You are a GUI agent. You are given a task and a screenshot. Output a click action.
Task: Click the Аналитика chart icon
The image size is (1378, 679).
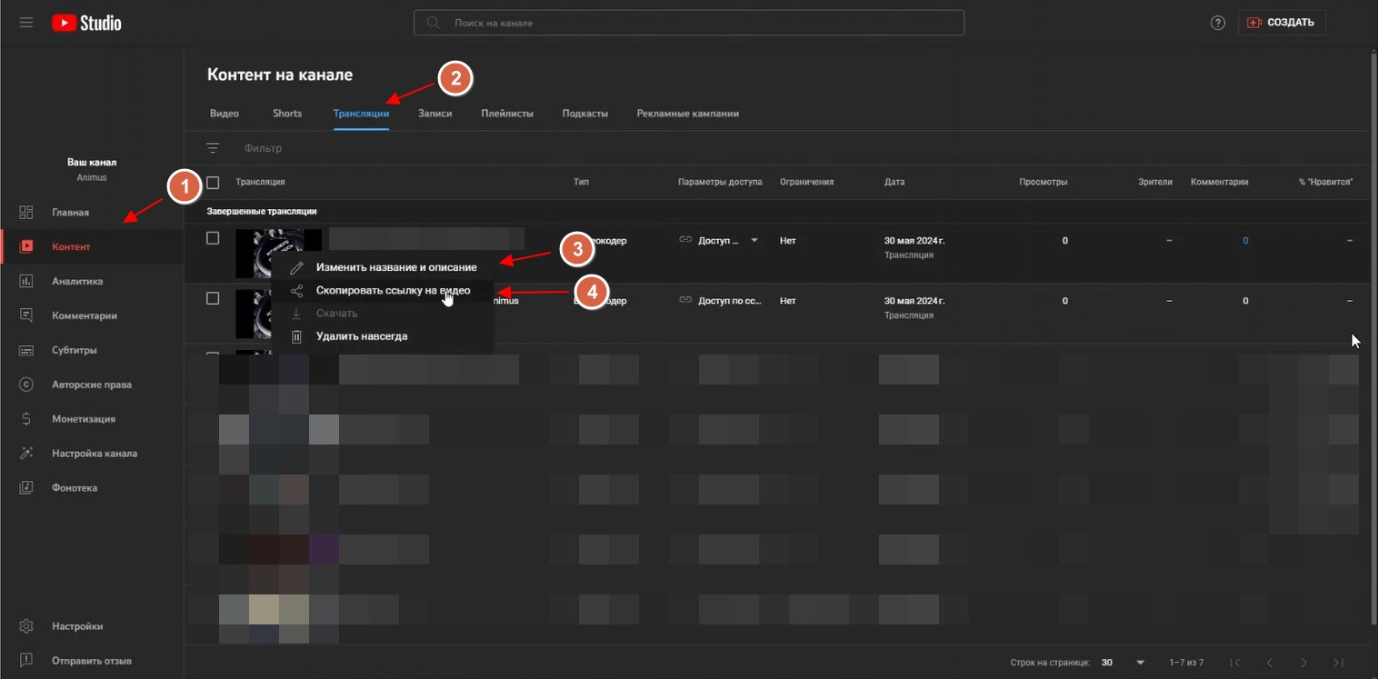point(26,281)
